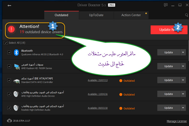Uncheck the AMD High Definition Audio checkbox

[9, 94]
